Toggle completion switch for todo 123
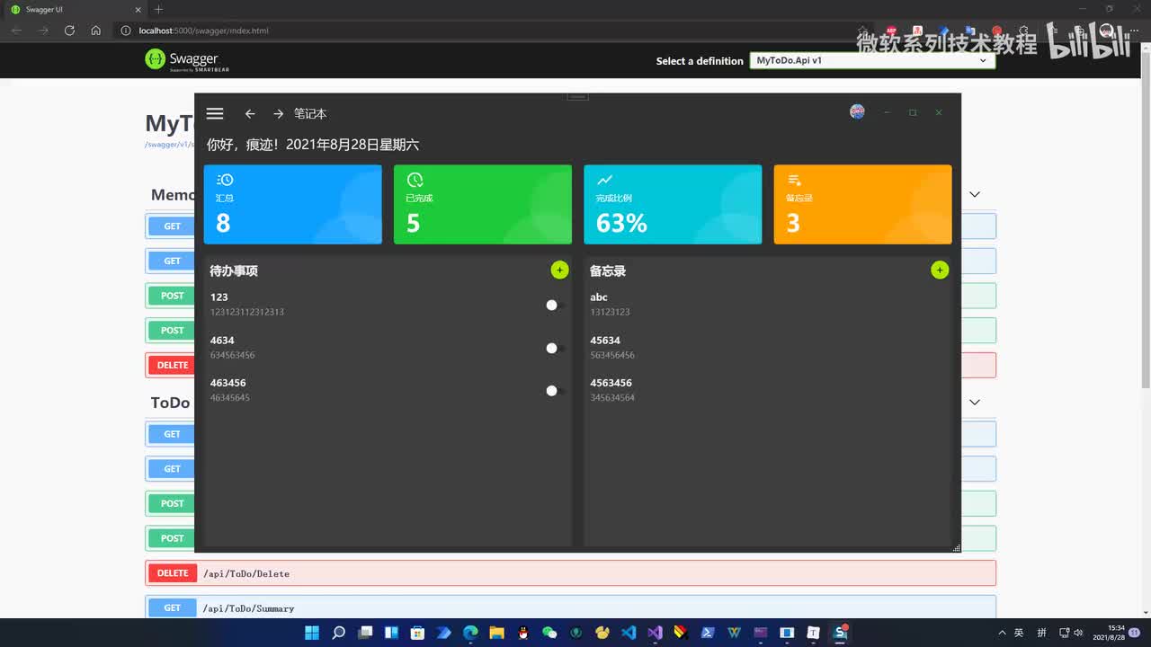Screen dimensions: 1151x647 (555, 306)
